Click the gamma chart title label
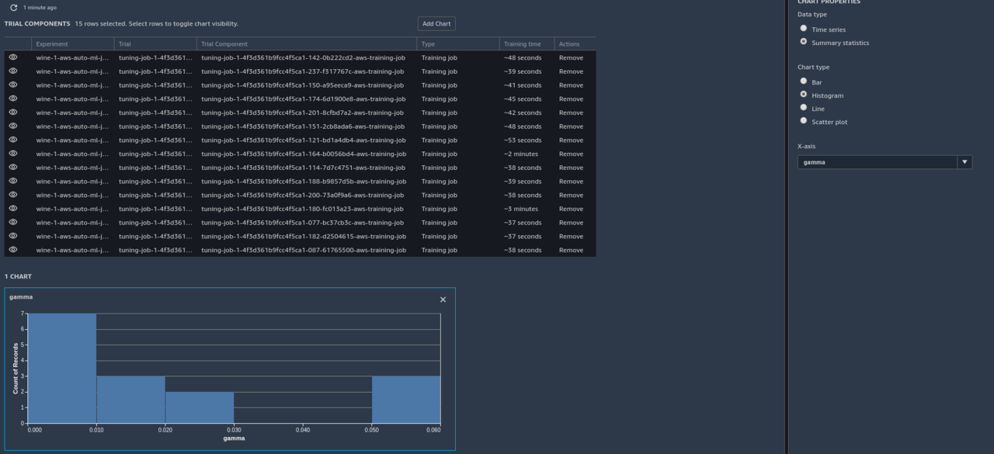This screenshot has width=994, height=454. tap(20, 296)
